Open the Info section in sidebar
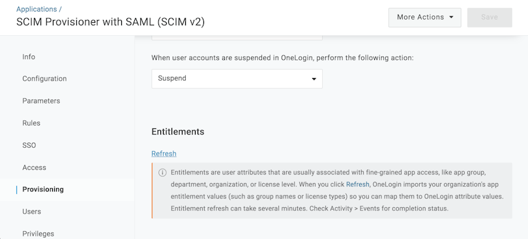This screenshot has width=528, height=239. tap(29, 57)
